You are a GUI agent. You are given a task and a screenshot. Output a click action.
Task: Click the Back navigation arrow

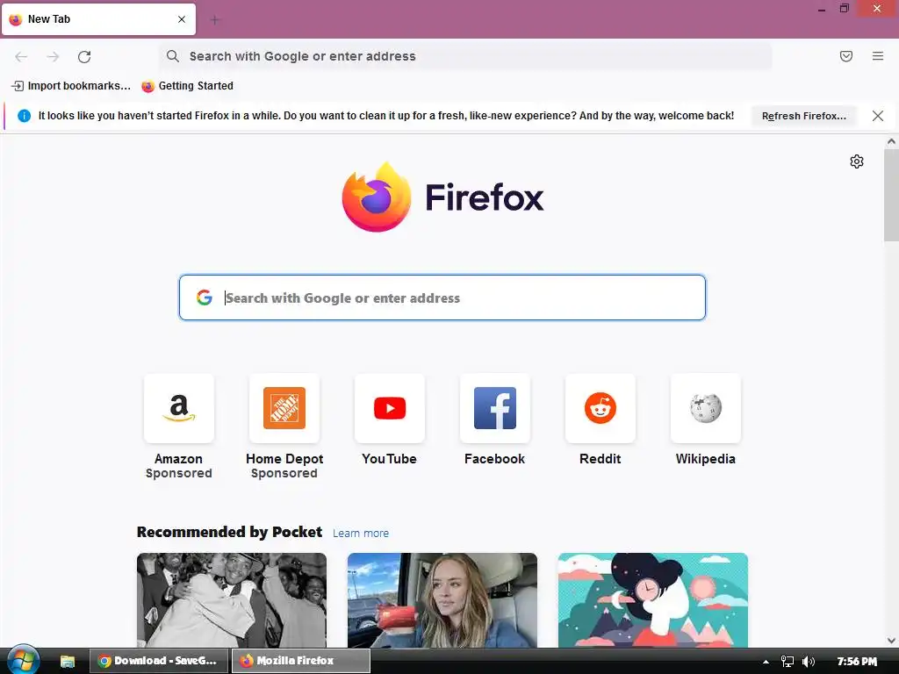(x=21, y=56)
